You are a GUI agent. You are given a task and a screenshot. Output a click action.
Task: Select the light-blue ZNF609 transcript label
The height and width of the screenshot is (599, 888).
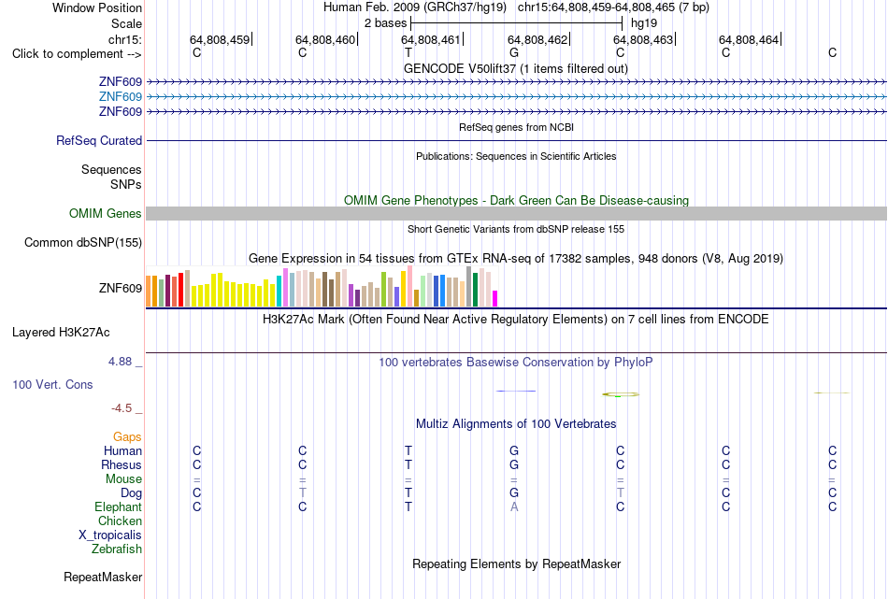click(x=120, y=97)
